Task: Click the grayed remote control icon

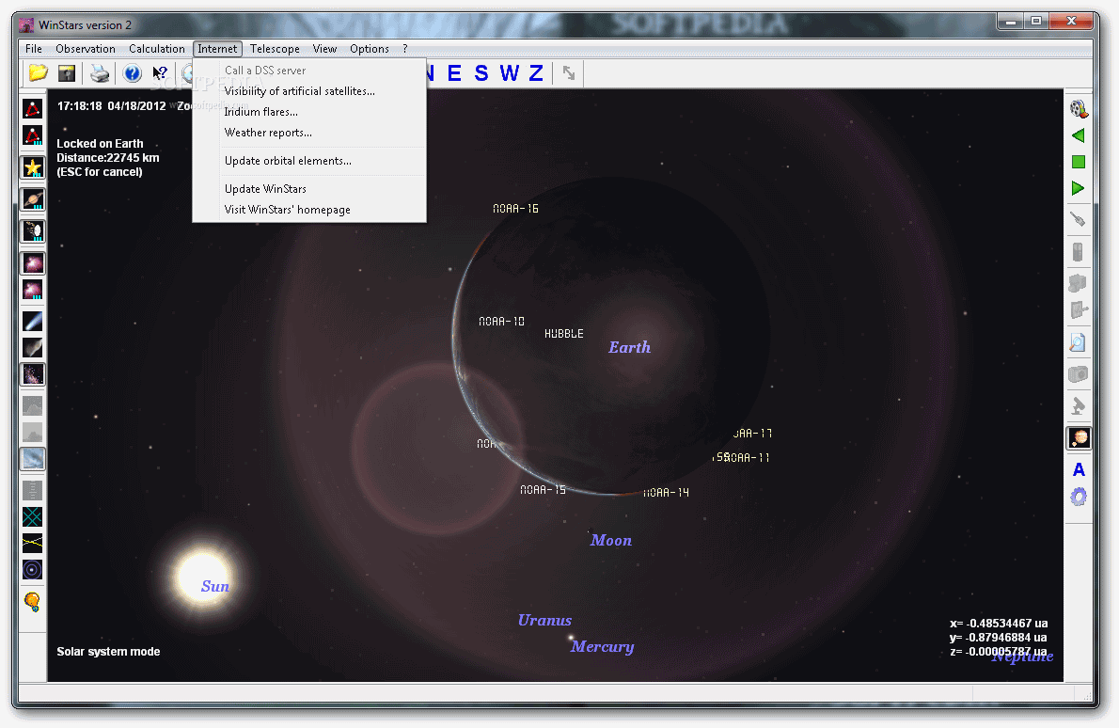Action: pyautogui.click(x=1079, y=252)
